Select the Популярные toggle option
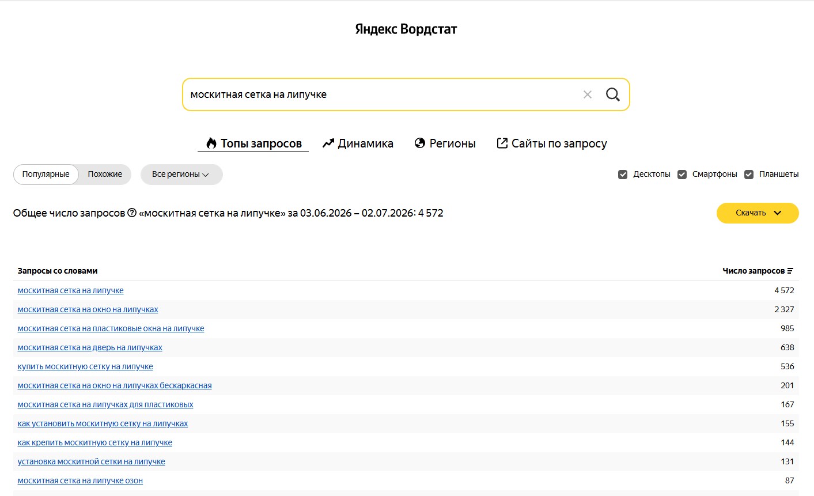The height and width of the screenshot is (496, 814). tap(46, 175)
